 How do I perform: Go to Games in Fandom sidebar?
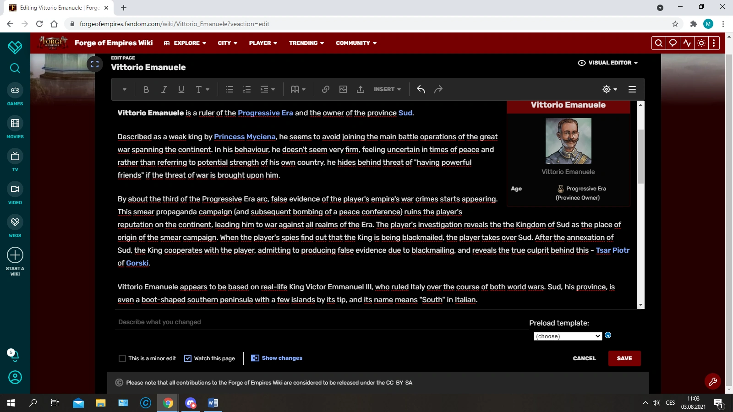15,95
